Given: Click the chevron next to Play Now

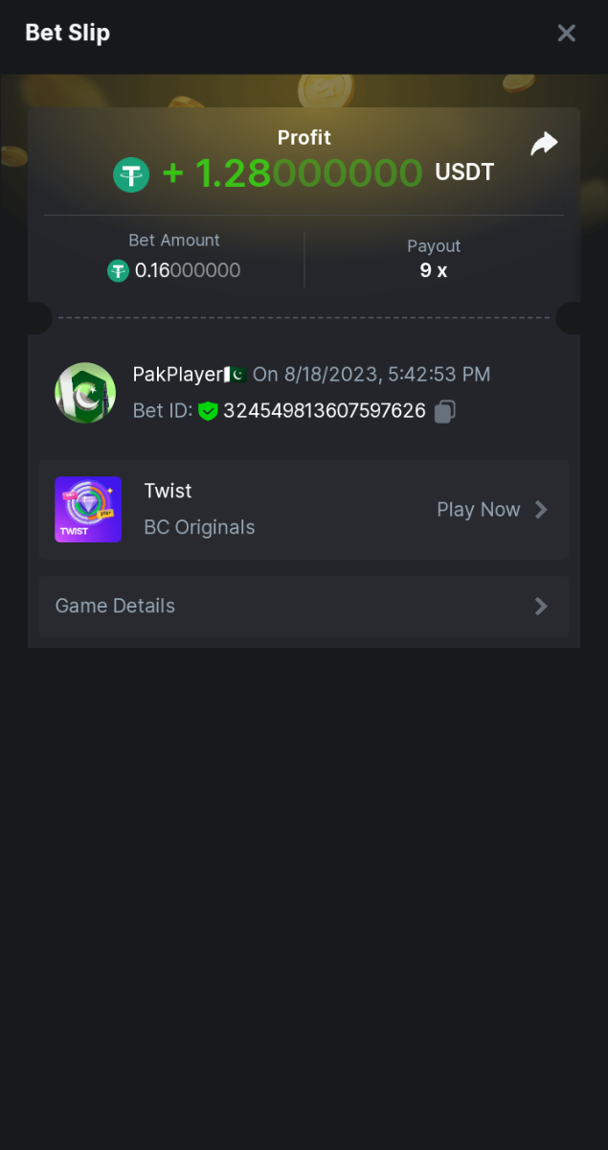Looking at the screenshot, I should tap(541, 510).
